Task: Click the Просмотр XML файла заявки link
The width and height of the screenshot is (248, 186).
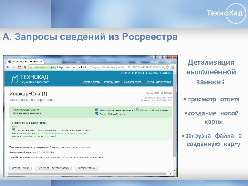Action: click(154, 110)
